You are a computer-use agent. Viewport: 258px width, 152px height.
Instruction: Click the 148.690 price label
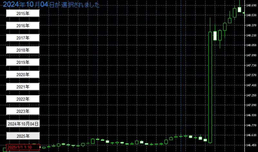(251, 5)
